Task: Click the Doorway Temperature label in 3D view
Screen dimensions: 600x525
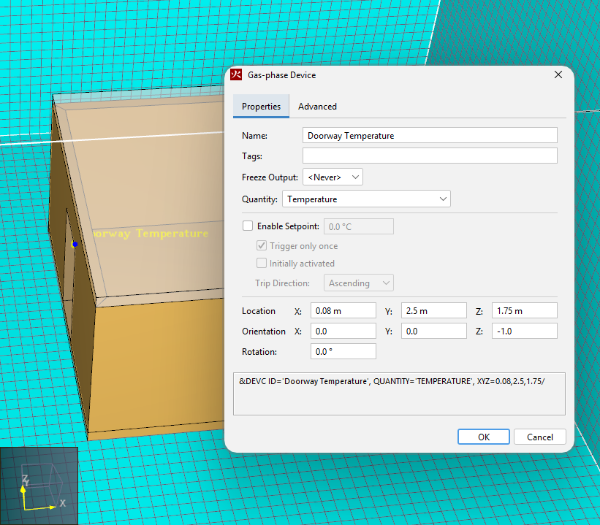Action: (151, 233)
